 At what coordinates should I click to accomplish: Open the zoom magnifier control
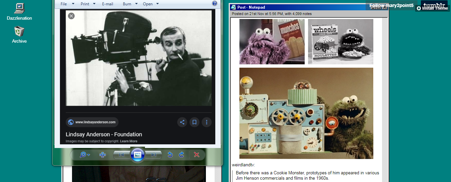[84, 155]
